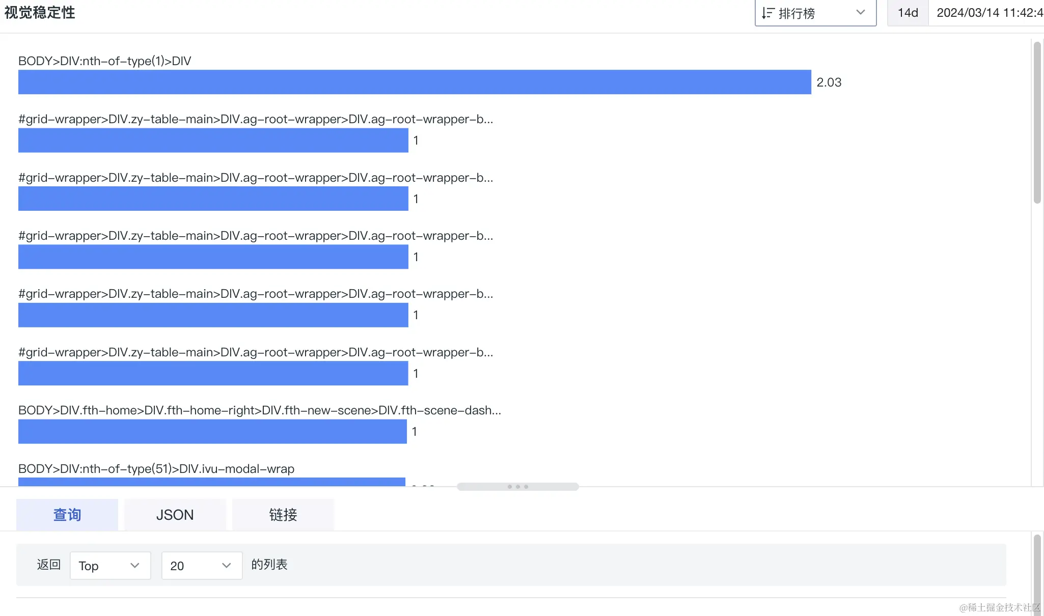Screen dimensions: 1044x616
Task: Open the 链接 tab
Action: tap(283, 515)
